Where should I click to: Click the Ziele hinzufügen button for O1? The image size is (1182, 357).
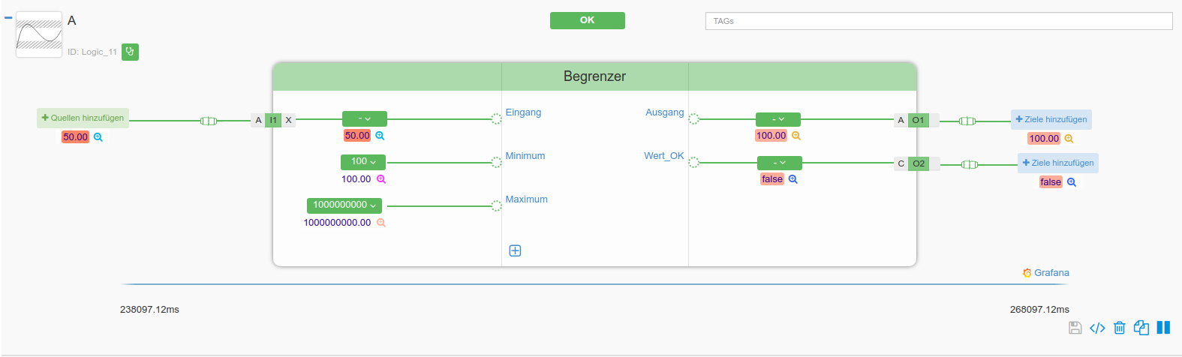[1051, 119]
